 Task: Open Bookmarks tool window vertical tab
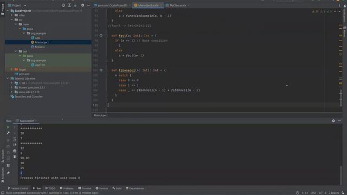[2, 175]
